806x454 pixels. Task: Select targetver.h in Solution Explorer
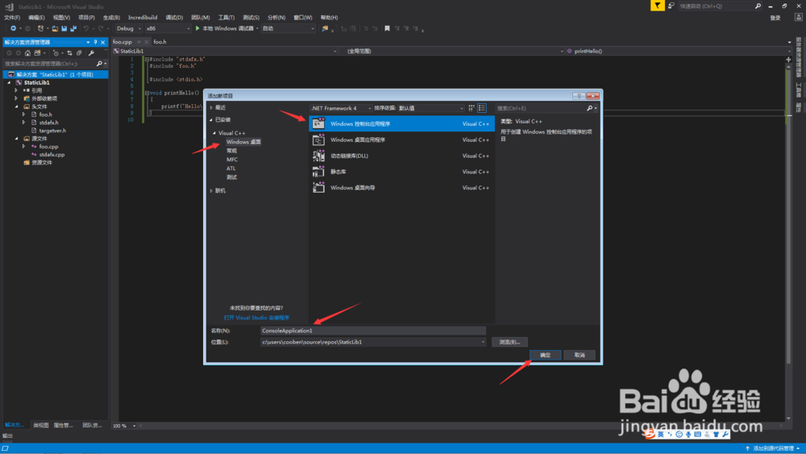pos(52,131)
